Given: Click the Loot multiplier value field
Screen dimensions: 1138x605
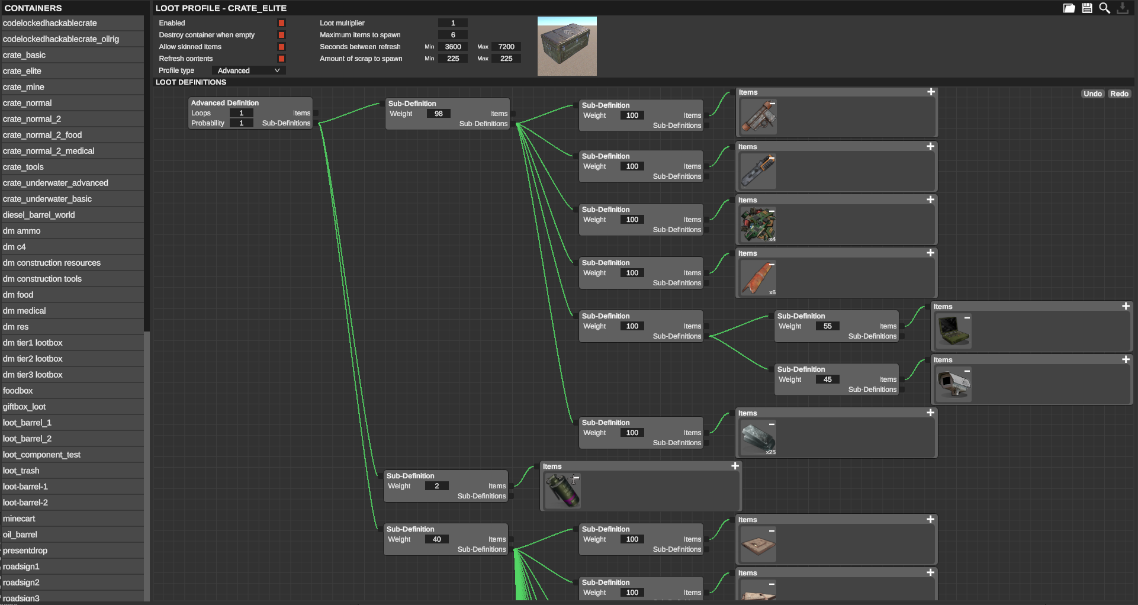Looking at the screenshot, I should (x=453, y=23).
